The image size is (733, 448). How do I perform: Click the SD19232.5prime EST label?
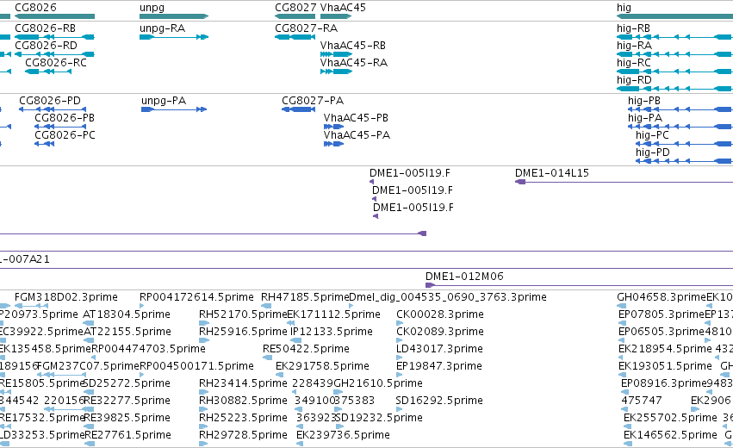[379, 418]
